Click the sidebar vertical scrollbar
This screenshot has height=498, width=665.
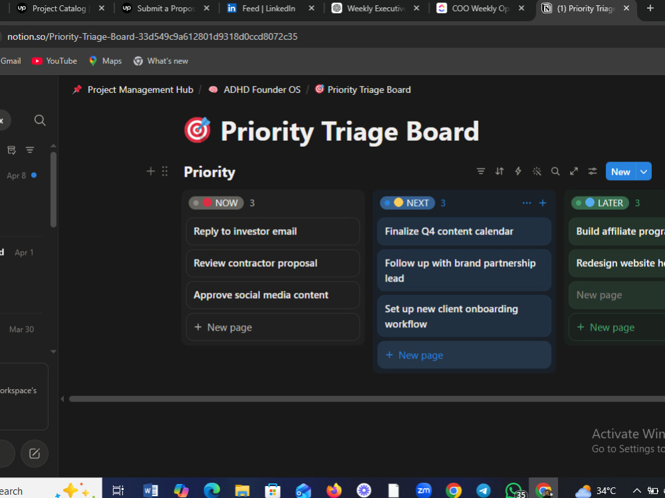click(x=53, y=190)
